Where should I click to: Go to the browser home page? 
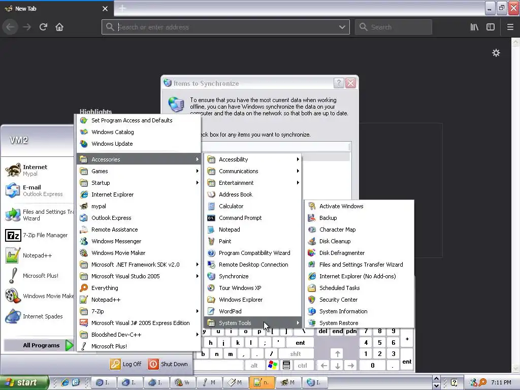59,27
